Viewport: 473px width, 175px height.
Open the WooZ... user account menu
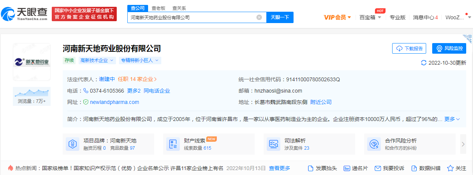pyautogui.click(x=458, y=17)
